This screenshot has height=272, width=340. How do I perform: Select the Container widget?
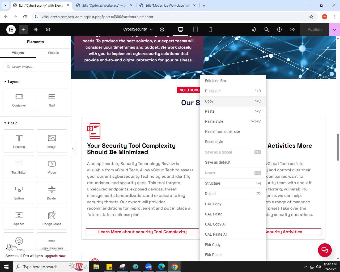click(19, 99)
